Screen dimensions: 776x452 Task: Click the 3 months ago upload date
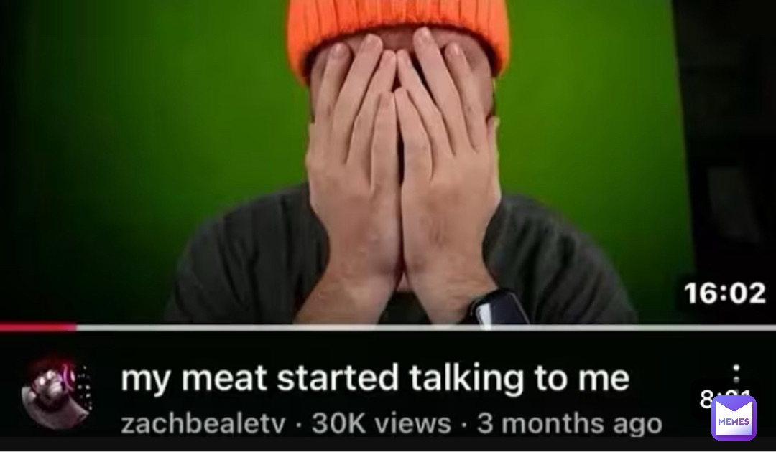coord(569,423)
